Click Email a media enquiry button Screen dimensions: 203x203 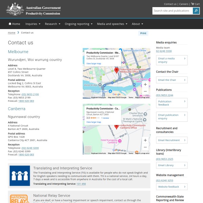172,60
